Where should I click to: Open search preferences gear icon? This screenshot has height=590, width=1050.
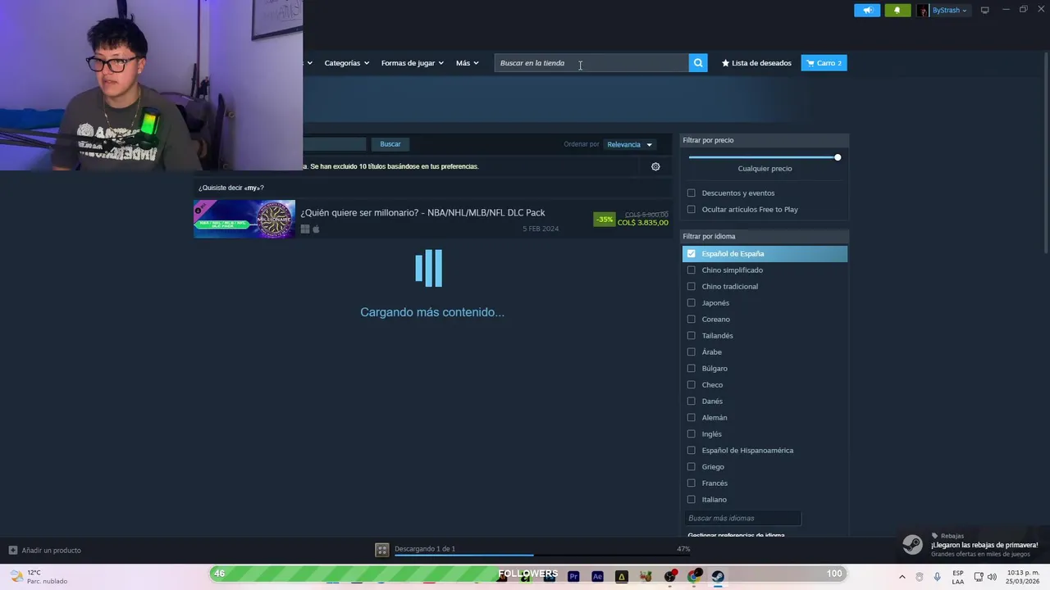[655, 166]
